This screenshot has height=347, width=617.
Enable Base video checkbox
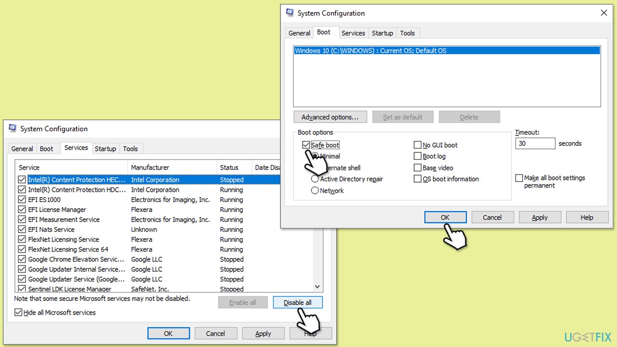point(418,168)
